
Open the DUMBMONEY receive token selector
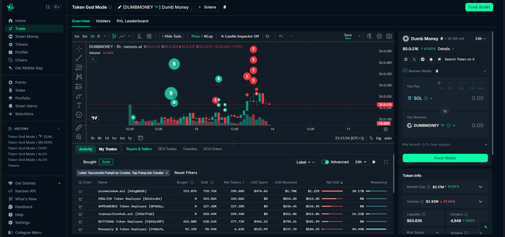431,125
